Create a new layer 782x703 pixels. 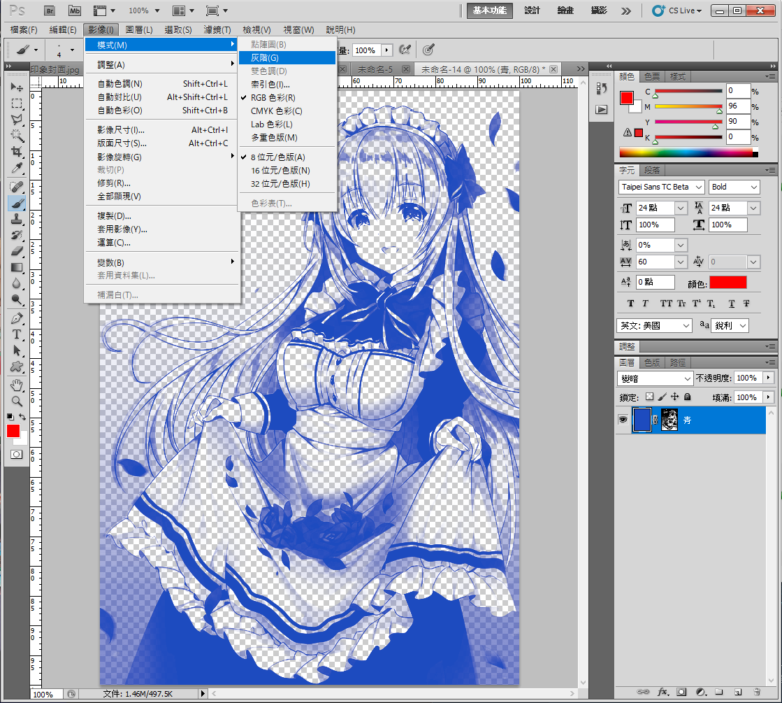(737, 692)
